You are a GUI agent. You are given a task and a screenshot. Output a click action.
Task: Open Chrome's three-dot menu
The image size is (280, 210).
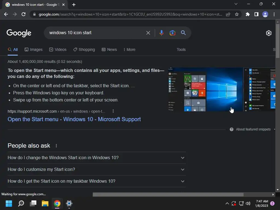[x=274, y=14]
